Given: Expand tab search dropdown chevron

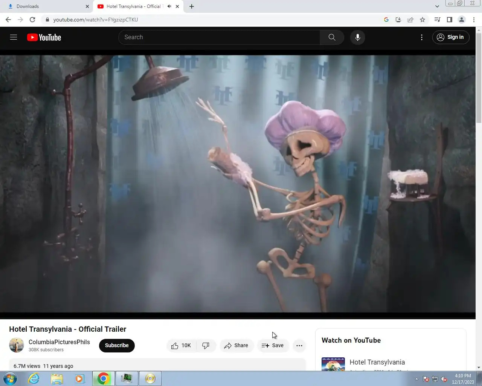Looking at the screenshot, I should pos(437,6).
